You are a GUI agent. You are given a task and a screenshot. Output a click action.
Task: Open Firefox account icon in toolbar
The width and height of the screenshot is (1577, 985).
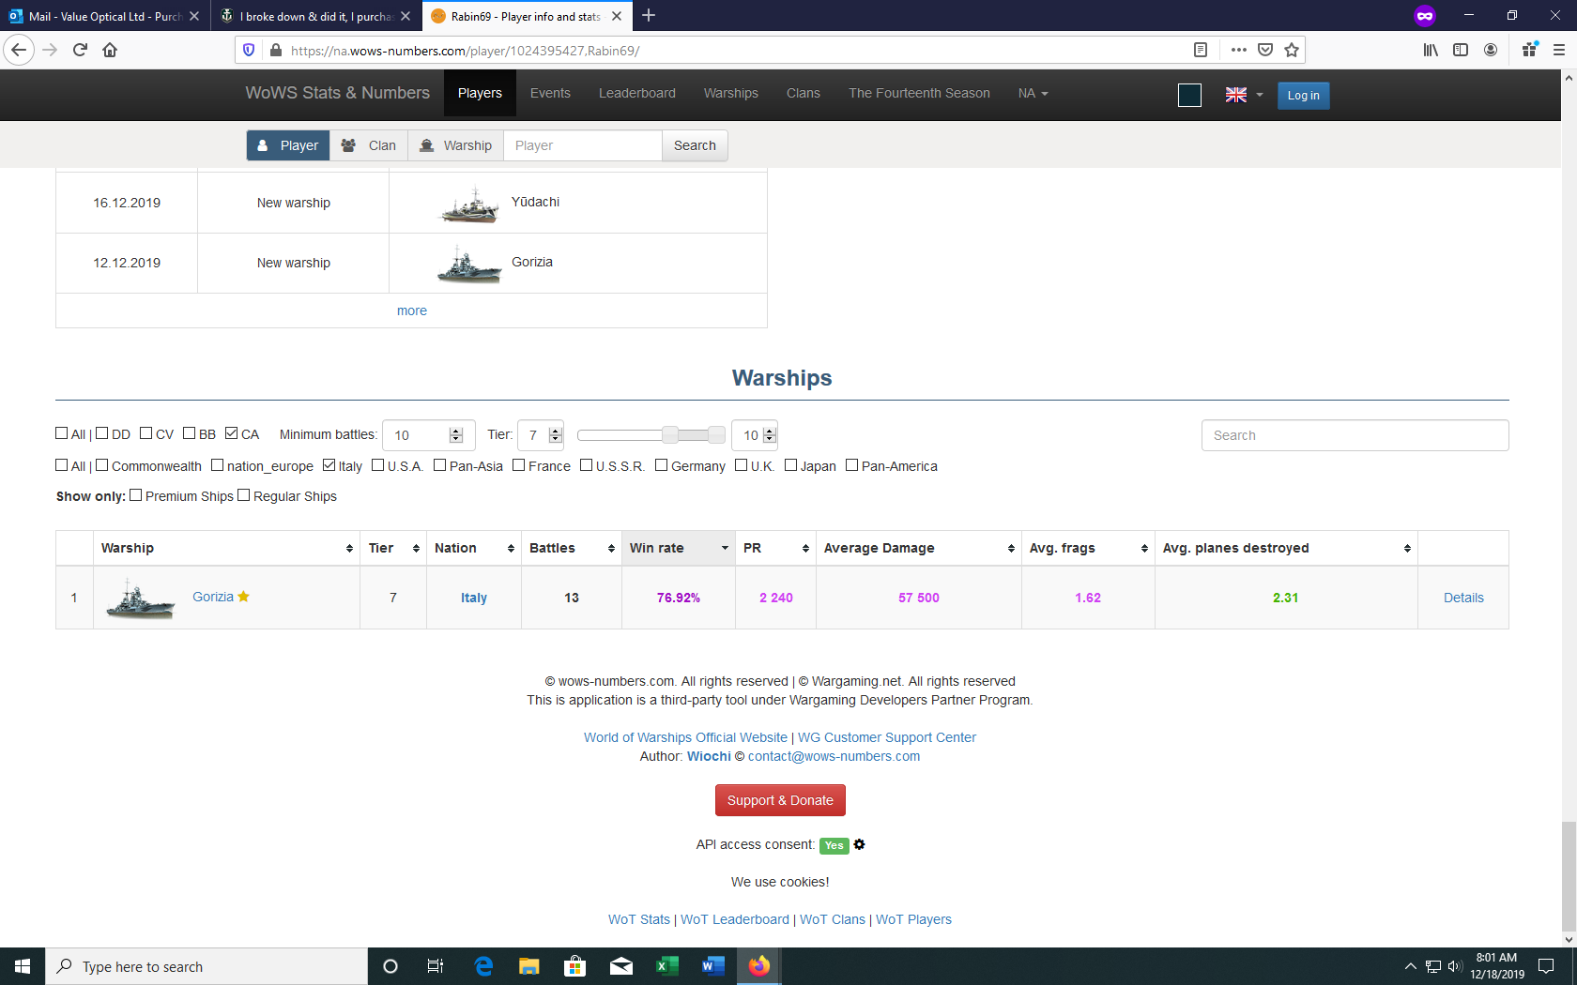point(1490,50)
